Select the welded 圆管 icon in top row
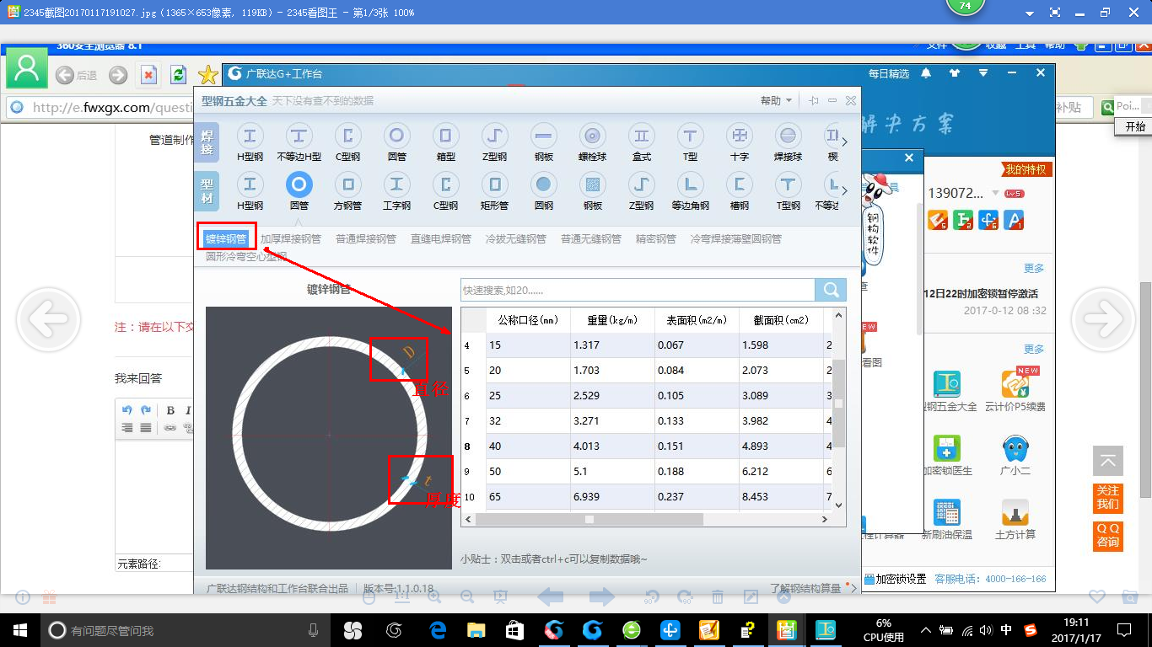The image size is (1152, 647). pos(396,136)
